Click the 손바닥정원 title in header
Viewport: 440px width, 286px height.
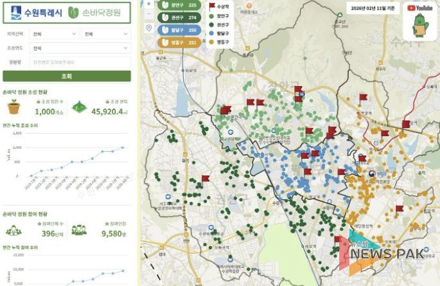[97, 12]
